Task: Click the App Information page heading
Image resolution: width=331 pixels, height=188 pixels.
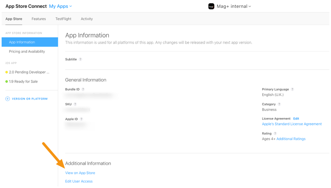Action: 87,35
